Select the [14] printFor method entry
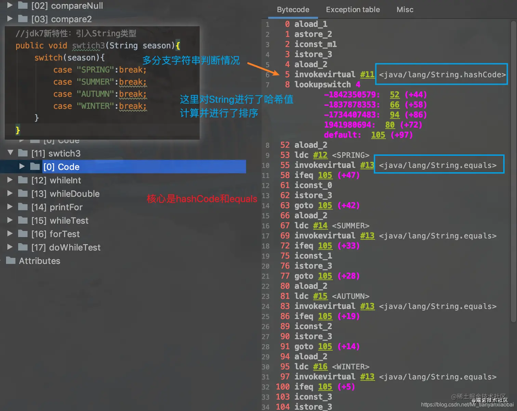517x411 pixels. click(x=57, y=207)
